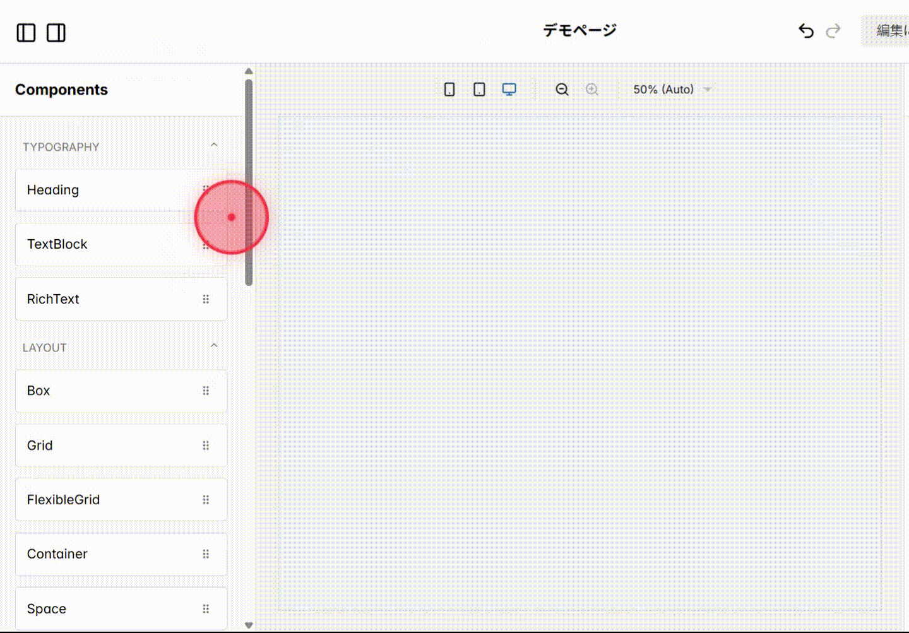Collapse the LAYOUT section
The width and height of the screenshot is (909, 633).
[x=214, y=345]
